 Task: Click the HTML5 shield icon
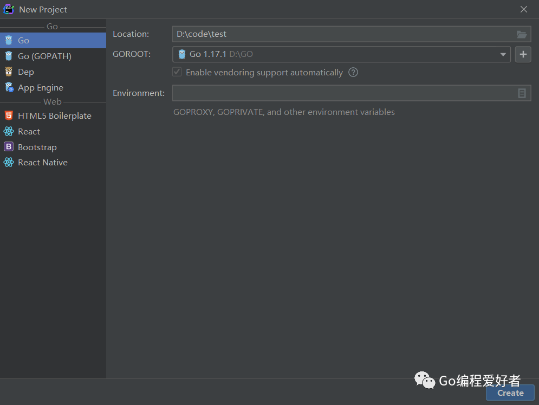[9, 115]
